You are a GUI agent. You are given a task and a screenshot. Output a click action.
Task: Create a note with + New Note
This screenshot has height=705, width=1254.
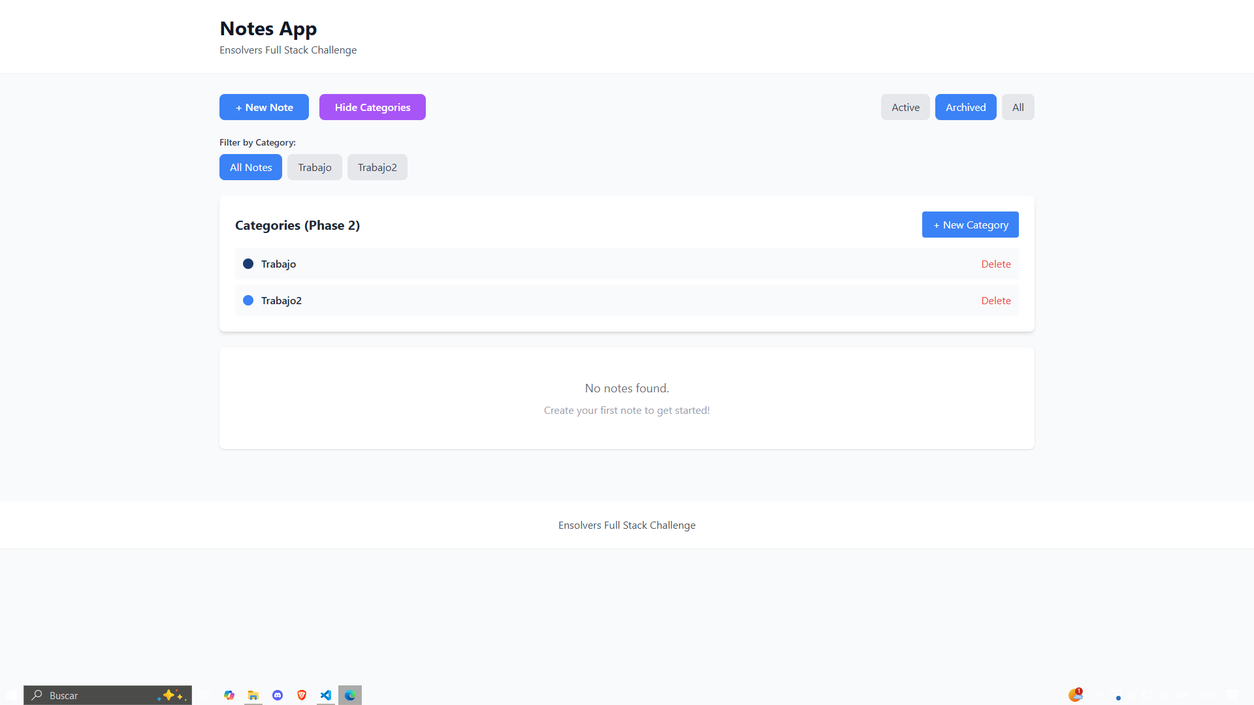tap(264, 107)
